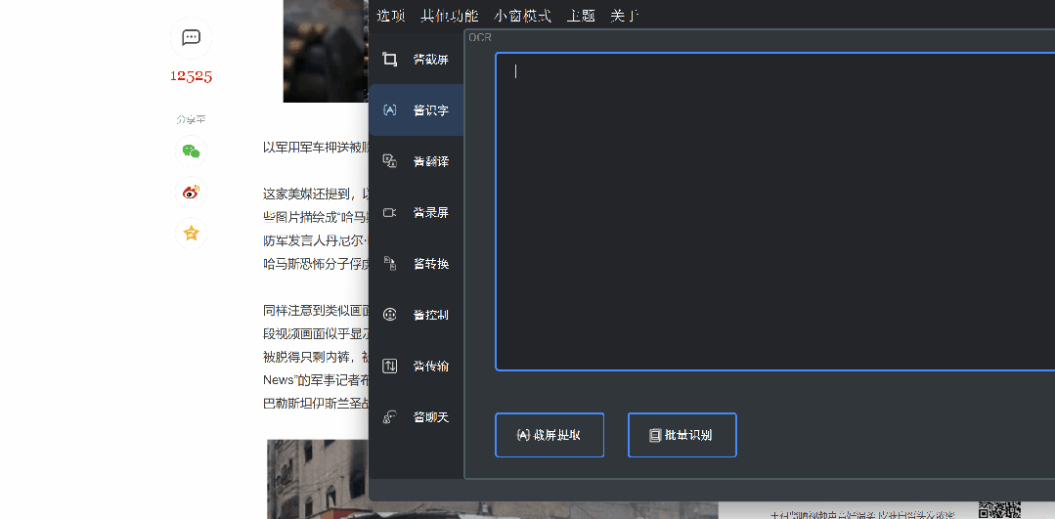Share article via WeChat icon on webpage
Viewport: 1055px width, 519px height.
pyautogui.click(x=191, y=151)
